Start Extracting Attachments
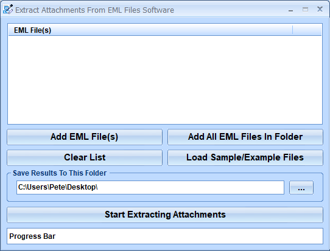330x251 pixels. tap(165, 215)
